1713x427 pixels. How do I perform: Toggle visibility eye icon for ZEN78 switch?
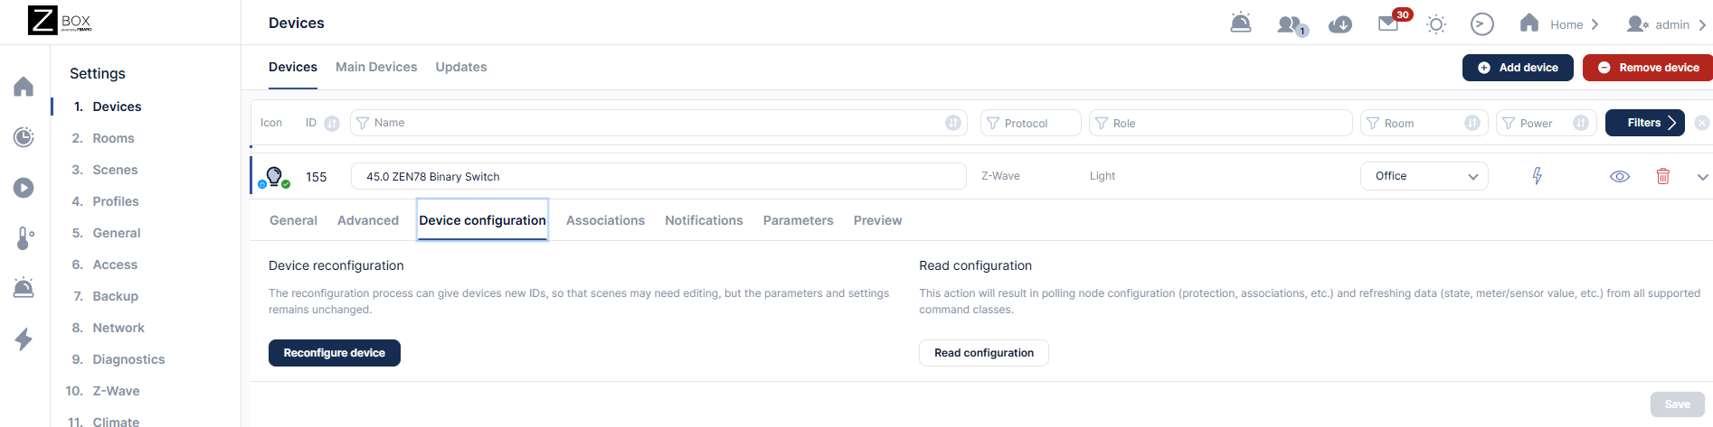(1620, 176)
